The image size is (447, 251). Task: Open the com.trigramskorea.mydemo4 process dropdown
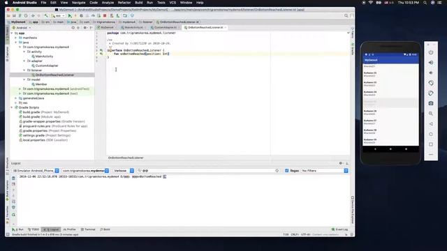[85, 171]
